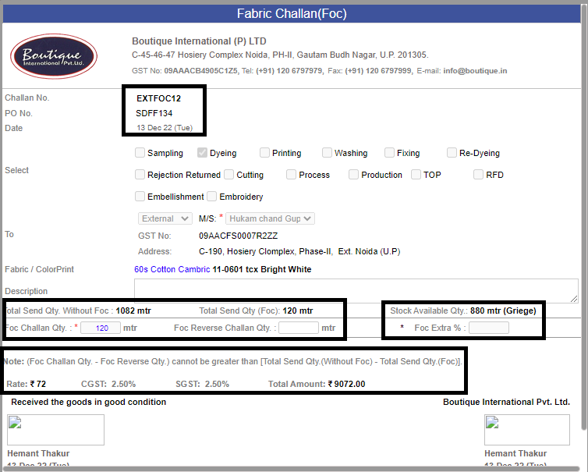Enable the Embellishment checkbox

tap(140, 197)
